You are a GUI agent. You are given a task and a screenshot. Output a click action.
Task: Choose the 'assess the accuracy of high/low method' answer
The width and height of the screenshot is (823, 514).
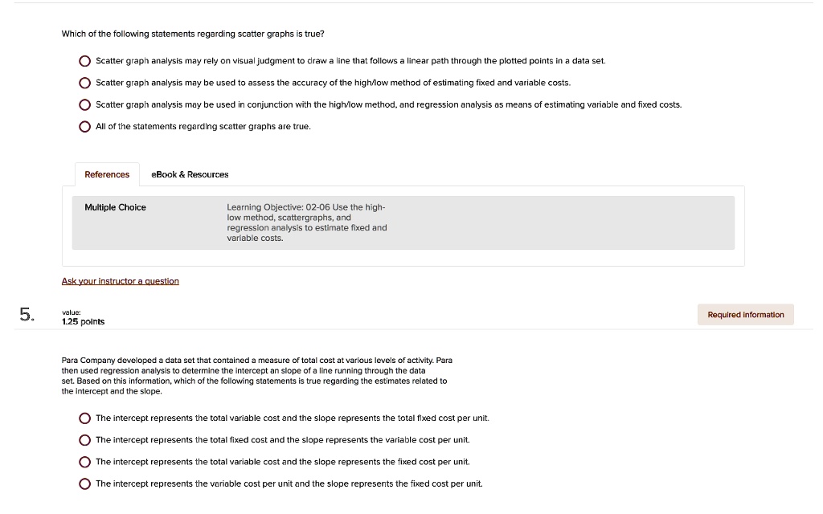(85, 83)
